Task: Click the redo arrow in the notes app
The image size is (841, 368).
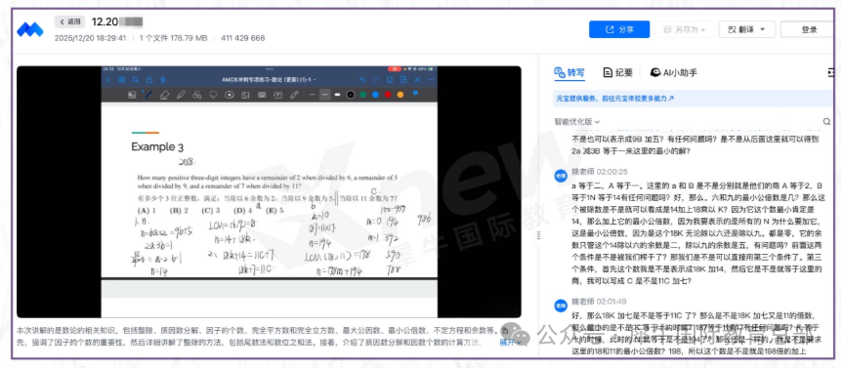Action: (375, 80)
